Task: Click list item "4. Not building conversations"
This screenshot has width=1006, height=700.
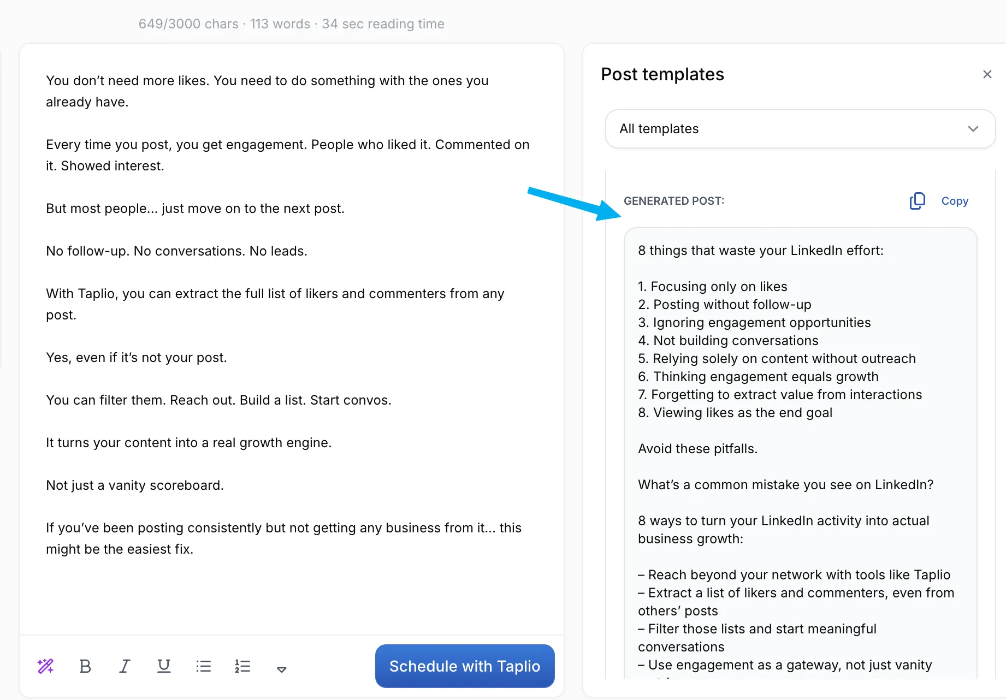Action: pos(728,341)
